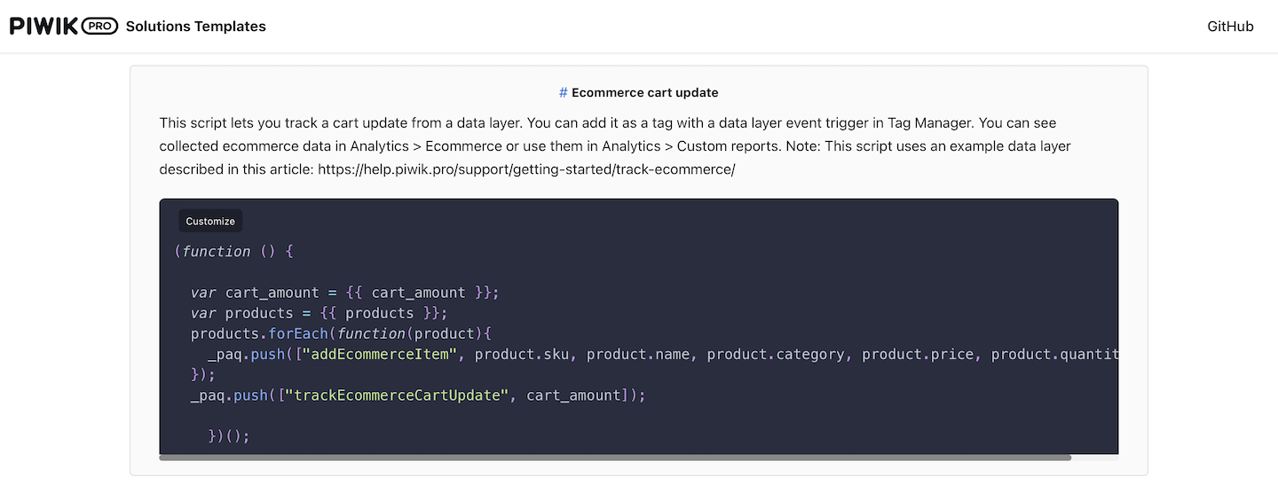Viewport: 1278px width, 493px height.
Task: Click the PRO badge in the logo
Action: [99, 27]
